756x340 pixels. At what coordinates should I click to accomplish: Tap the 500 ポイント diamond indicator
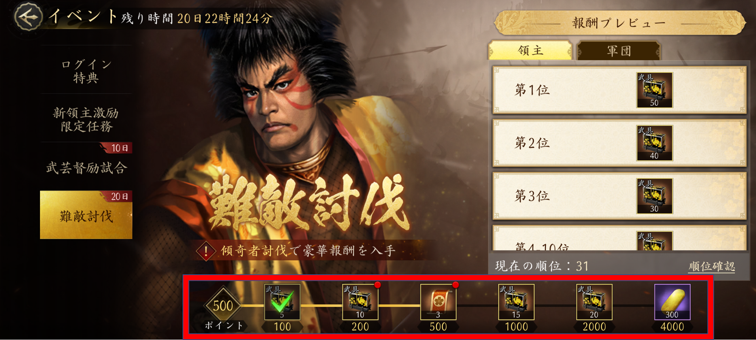click(223, 306)
